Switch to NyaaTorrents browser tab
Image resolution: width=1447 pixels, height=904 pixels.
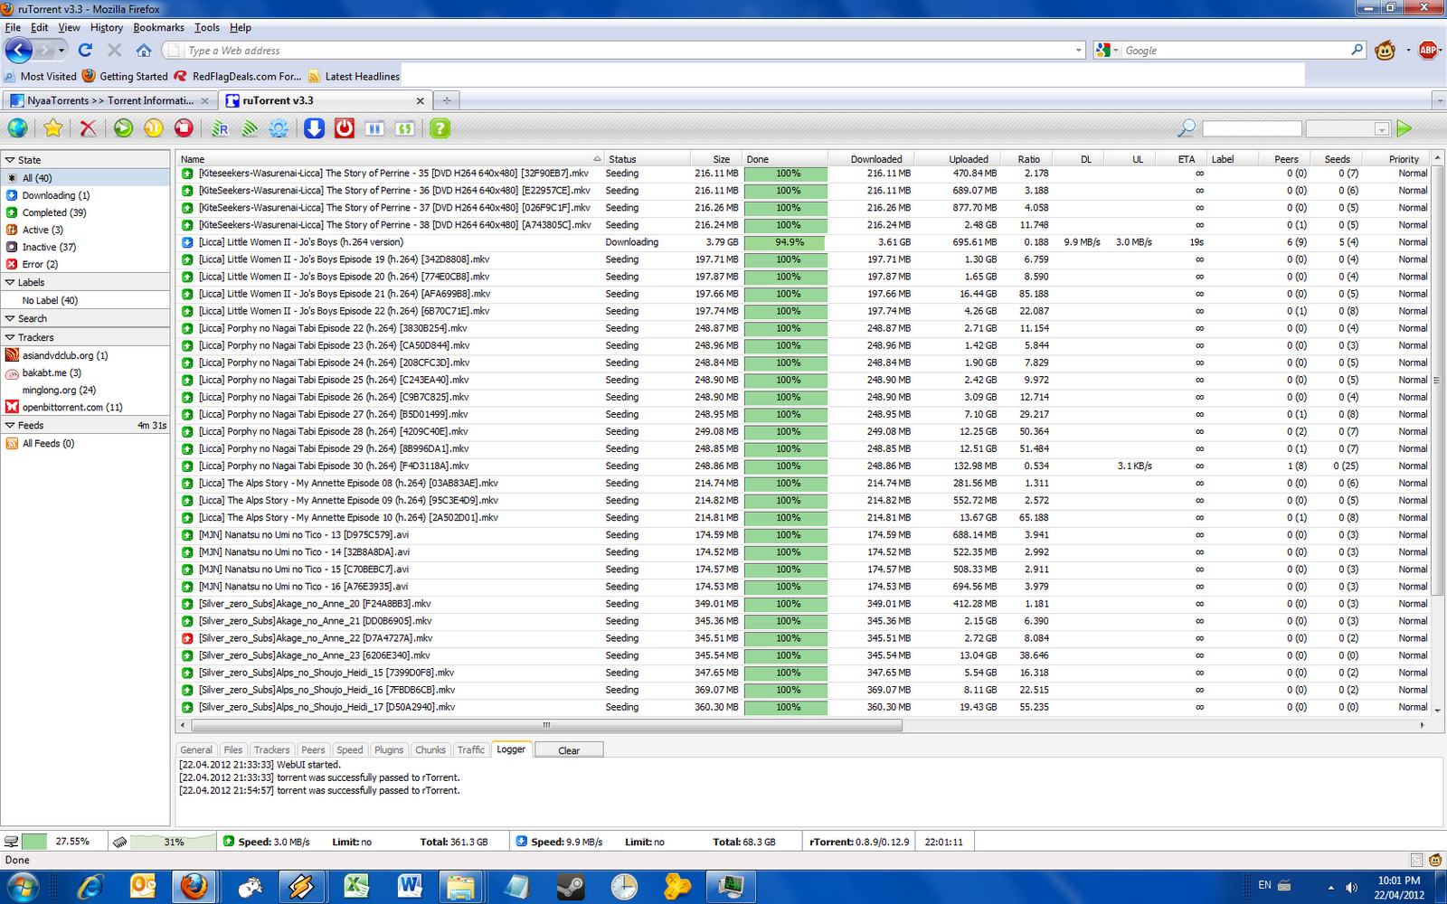109,100
